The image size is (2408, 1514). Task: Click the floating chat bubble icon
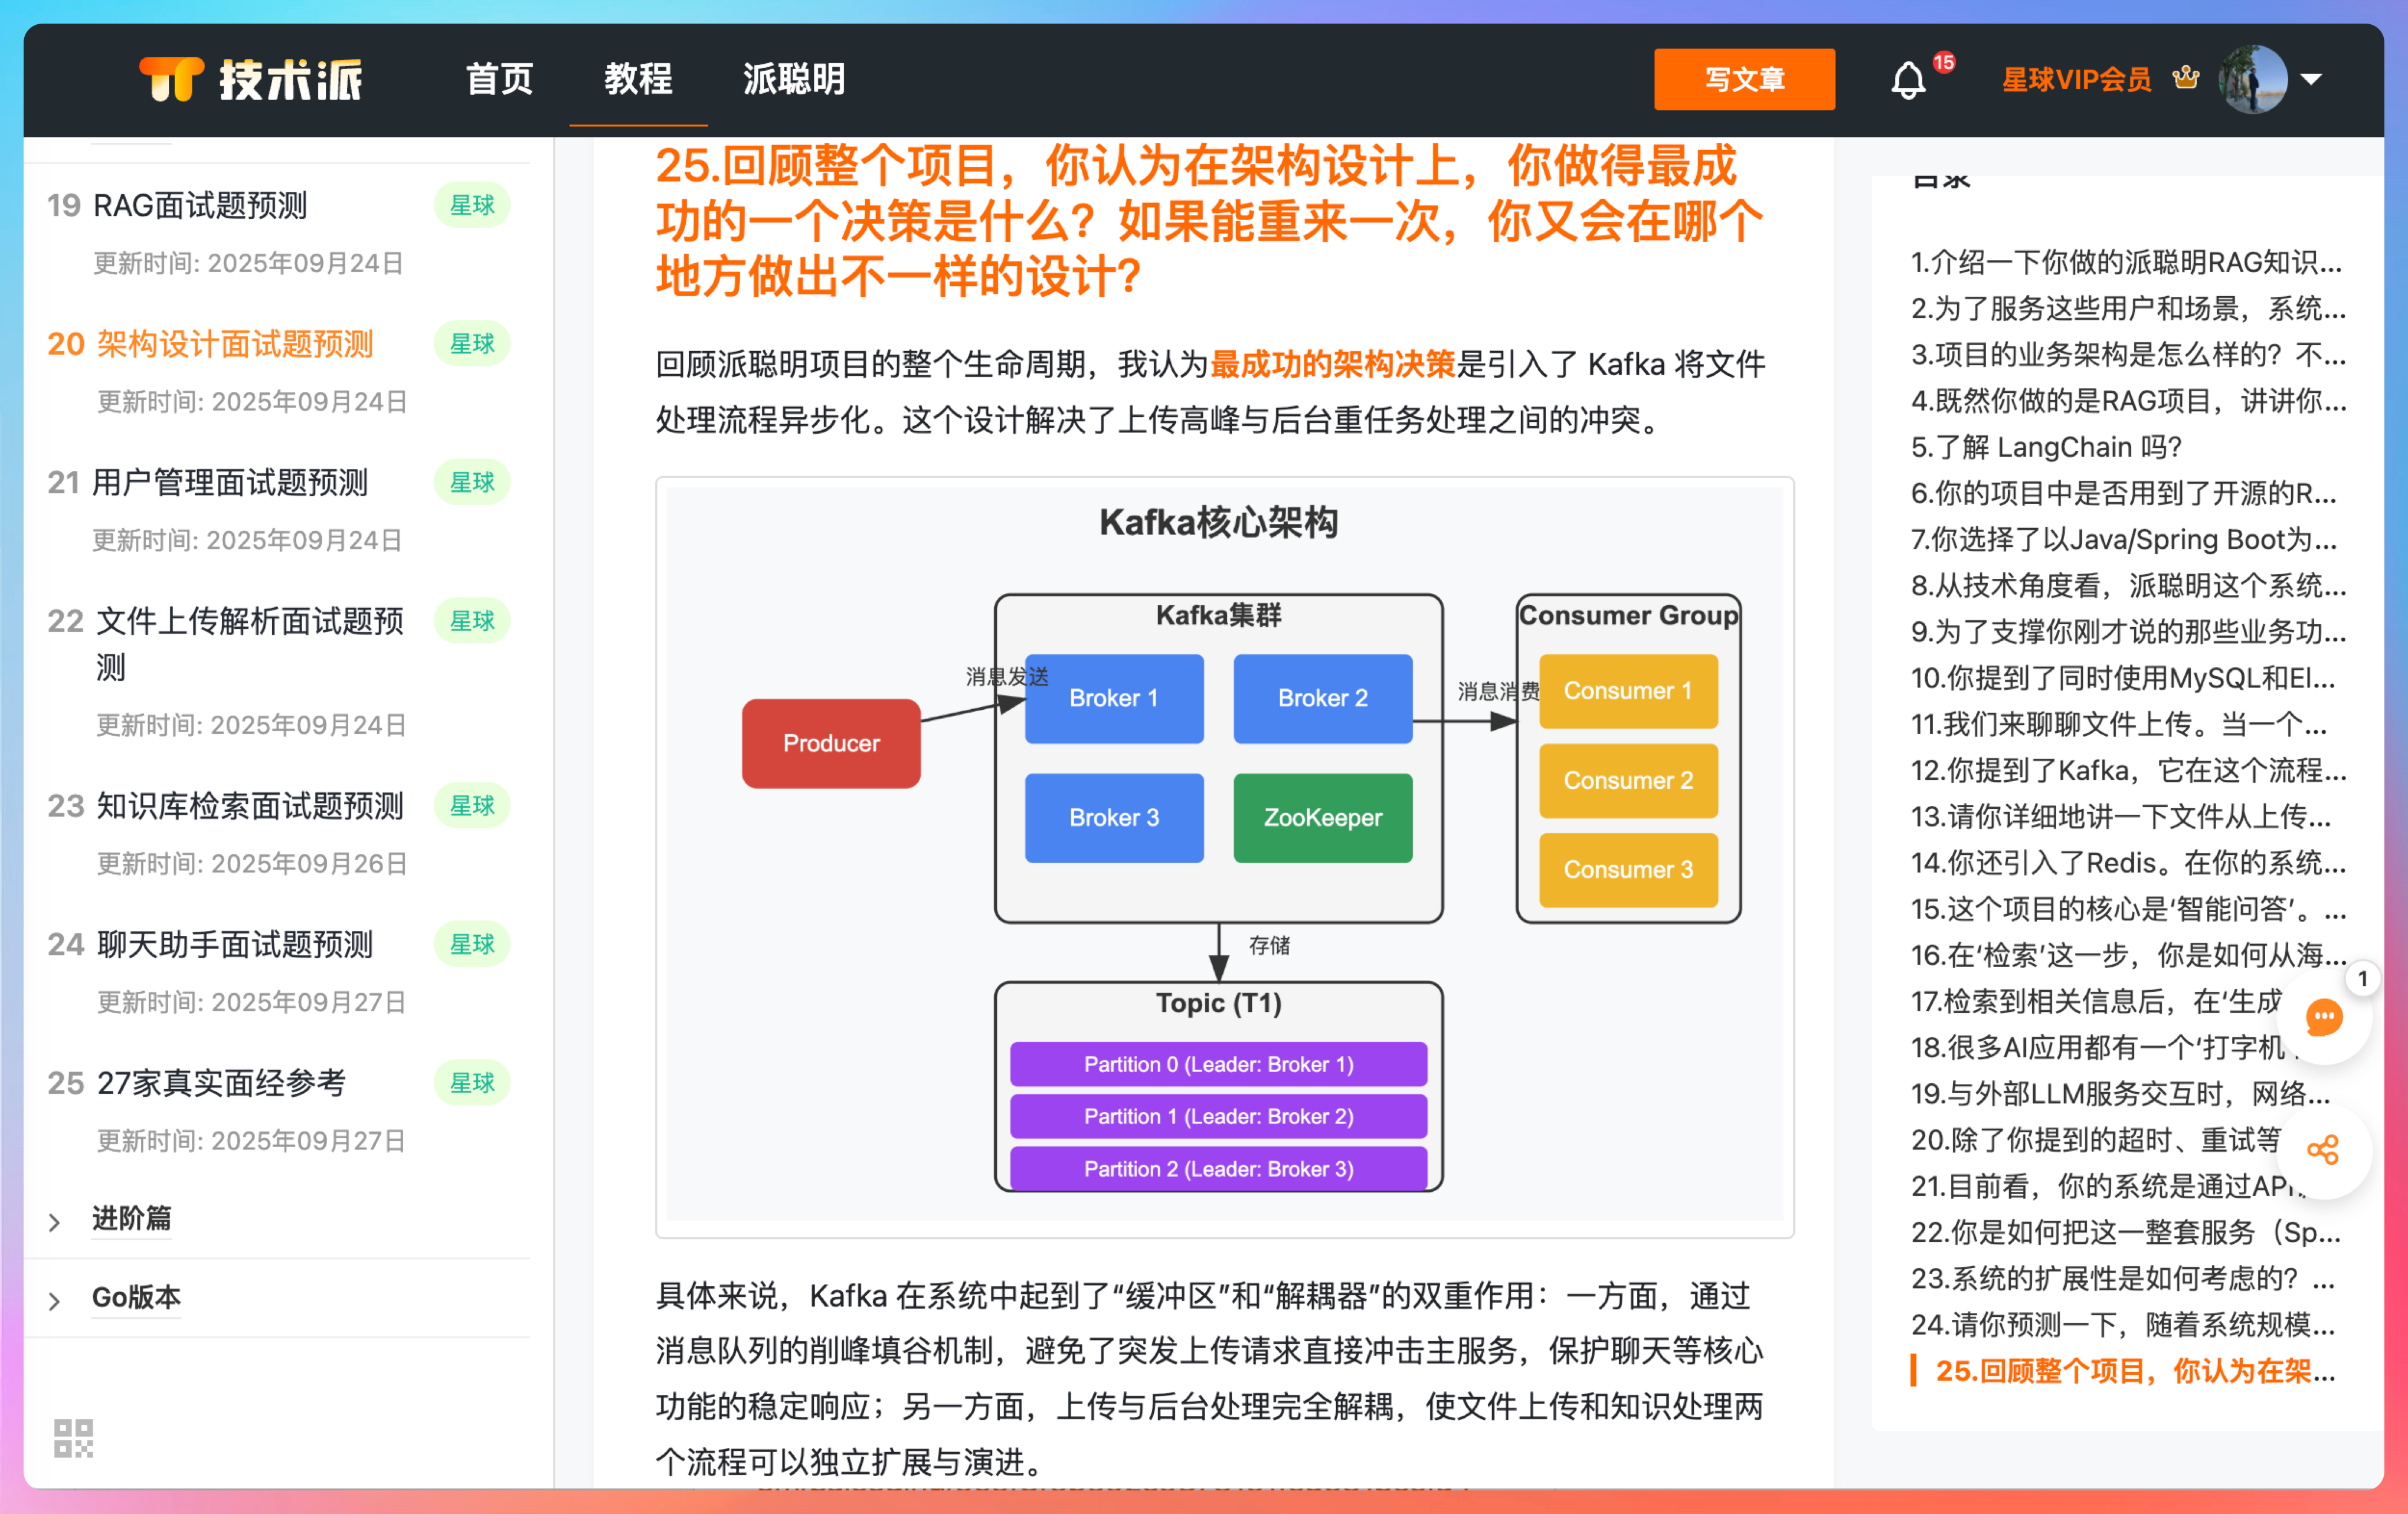2324,1017
